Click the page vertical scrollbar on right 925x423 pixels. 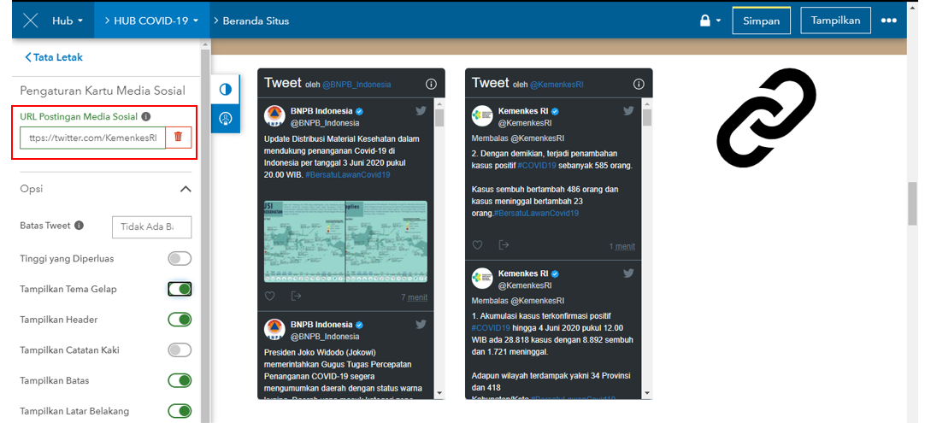pos(912,203)
